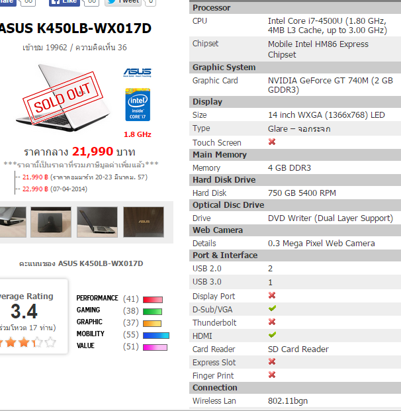Click the Hard Disk Drive section header

click(295, 180)
